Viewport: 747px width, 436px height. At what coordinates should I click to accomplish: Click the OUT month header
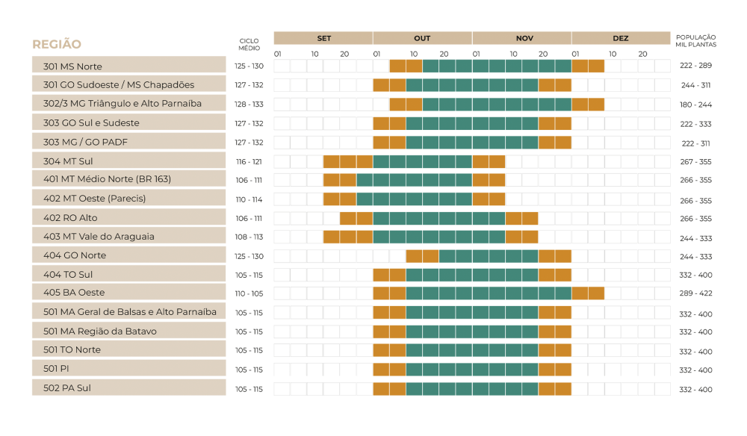pyautogui.click(x=423, y=38)
